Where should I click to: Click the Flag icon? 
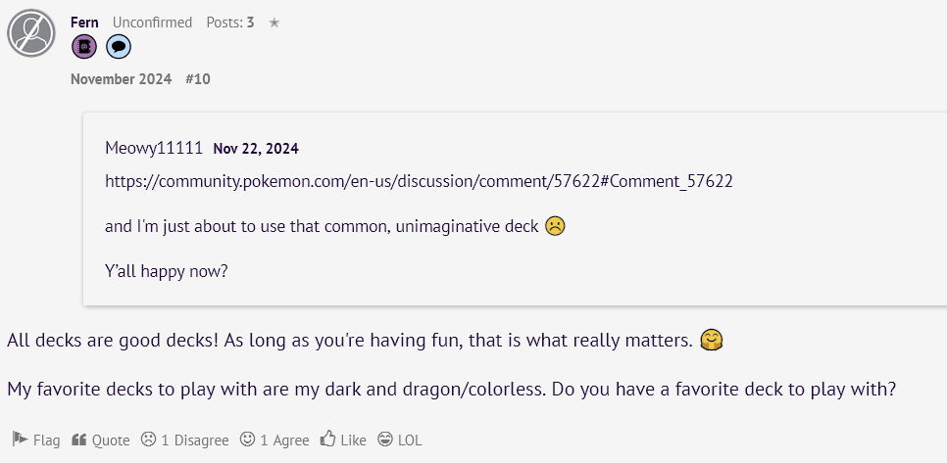pos(20,439)
